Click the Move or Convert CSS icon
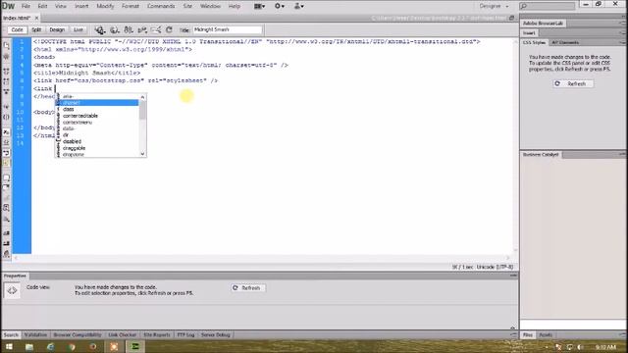The width and height of the screenshot is (628, 353). coord(7,220)
